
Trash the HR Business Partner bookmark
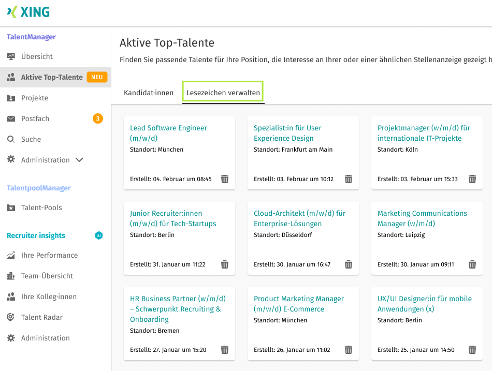(225, 350)
